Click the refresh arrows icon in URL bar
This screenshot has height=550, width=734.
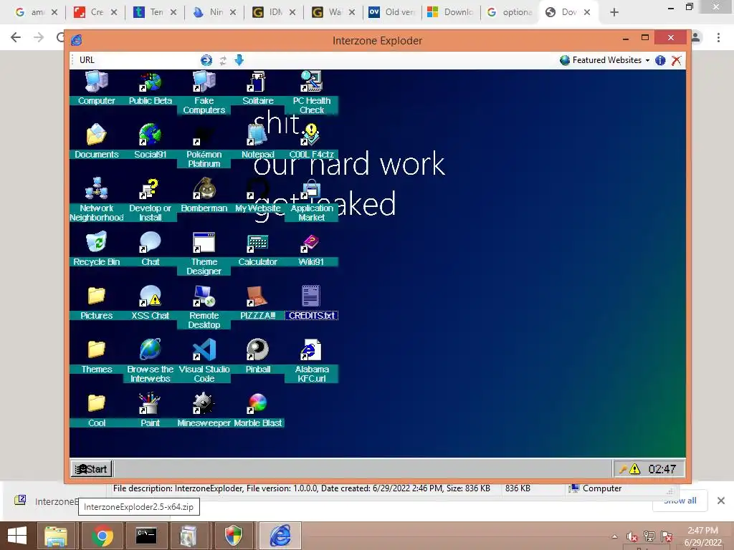(224, 60)
